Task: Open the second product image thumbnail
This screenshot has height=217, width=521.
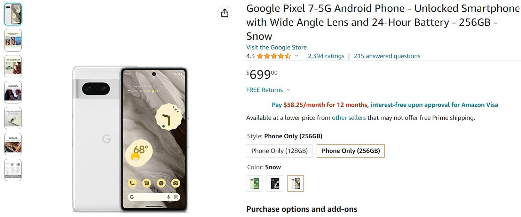Action: [13, 40]
